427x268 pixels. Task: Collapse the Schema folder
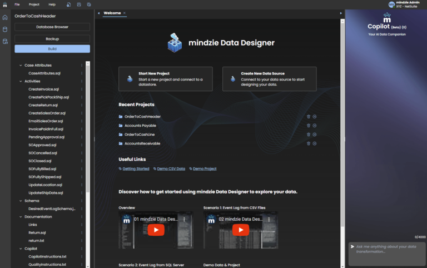[x=21, y=201]
